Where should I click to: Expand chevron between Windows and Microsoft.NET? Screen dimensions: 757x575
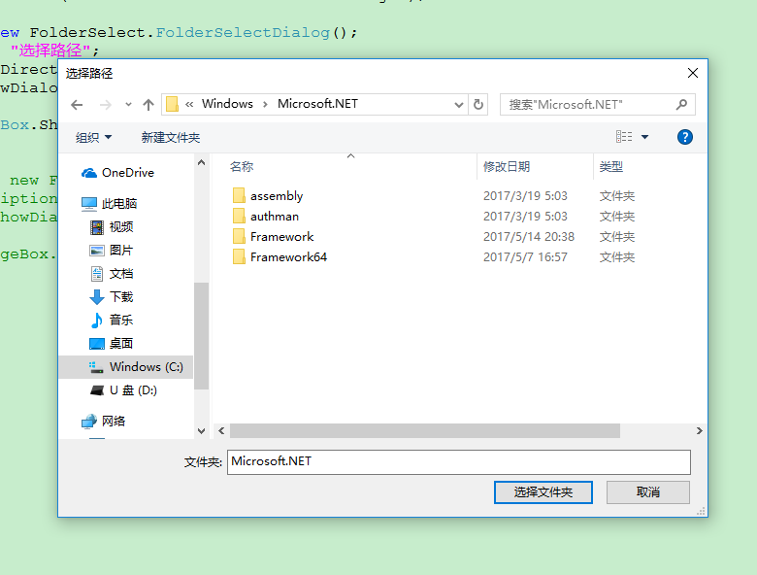265,104
